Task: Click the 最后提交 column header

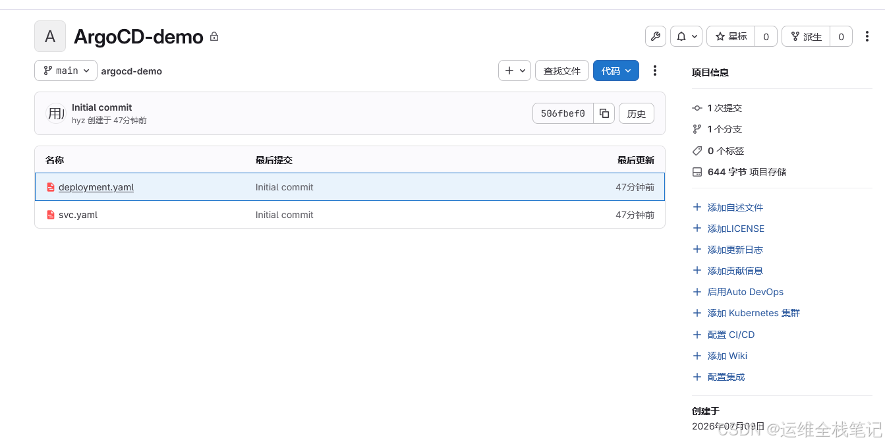Action: tap(274, 160)
